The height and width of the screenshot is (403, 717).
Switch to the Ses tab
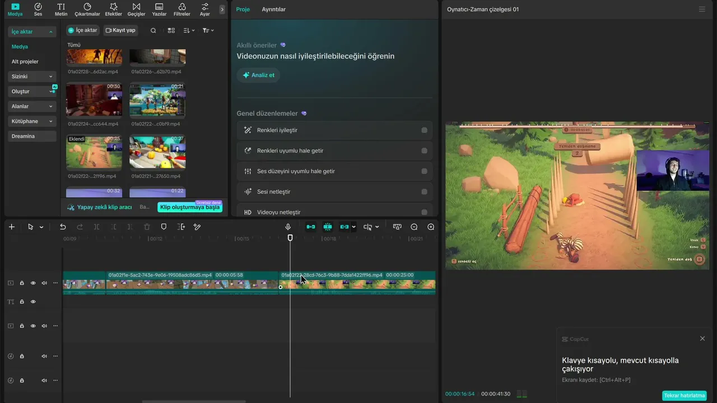(x=38, y=9)
